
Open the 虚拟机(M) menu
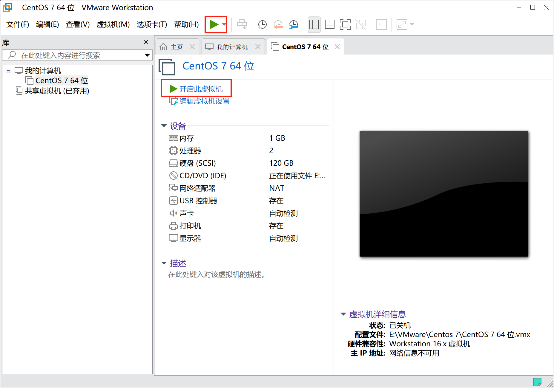coord(113,24)
